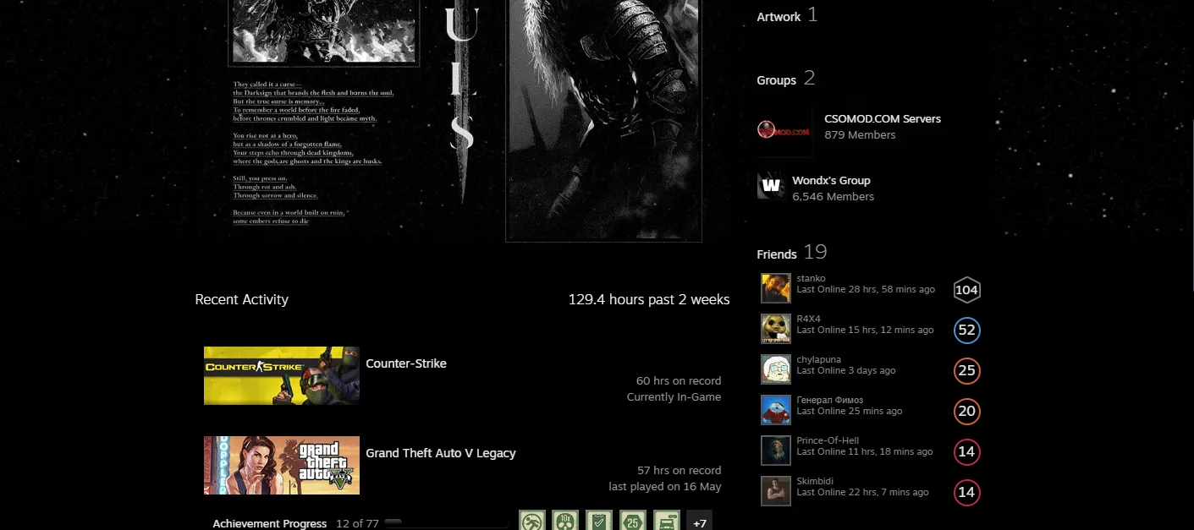Click Skimbidi's level 14 badge
Image resolution: width=1194 pixels, height=530 pixels.
[966, 492]
